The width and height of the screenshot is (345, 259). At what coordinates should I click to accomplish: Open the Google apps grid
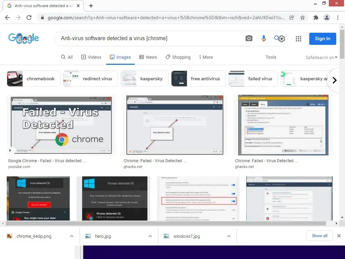pyautogui.click(x=299, y=39)
